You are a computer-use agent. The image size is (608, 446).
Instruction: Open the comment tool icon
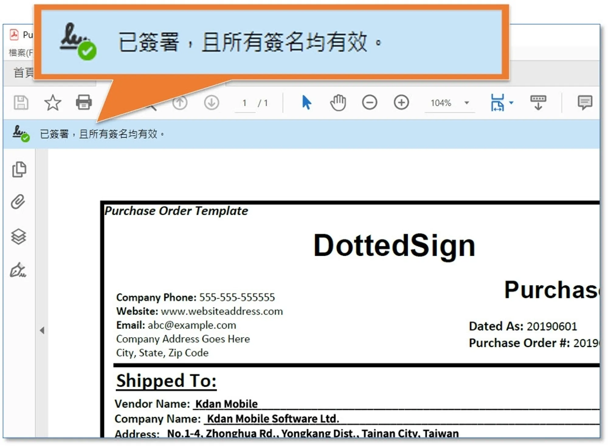[x=585, y=103]
